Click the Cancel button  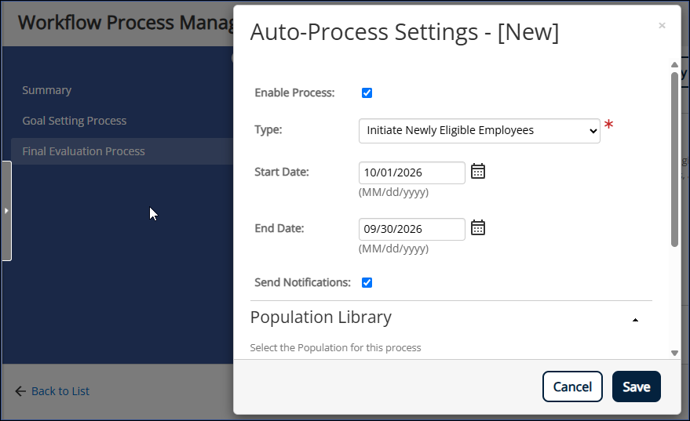tap(572, 387)
